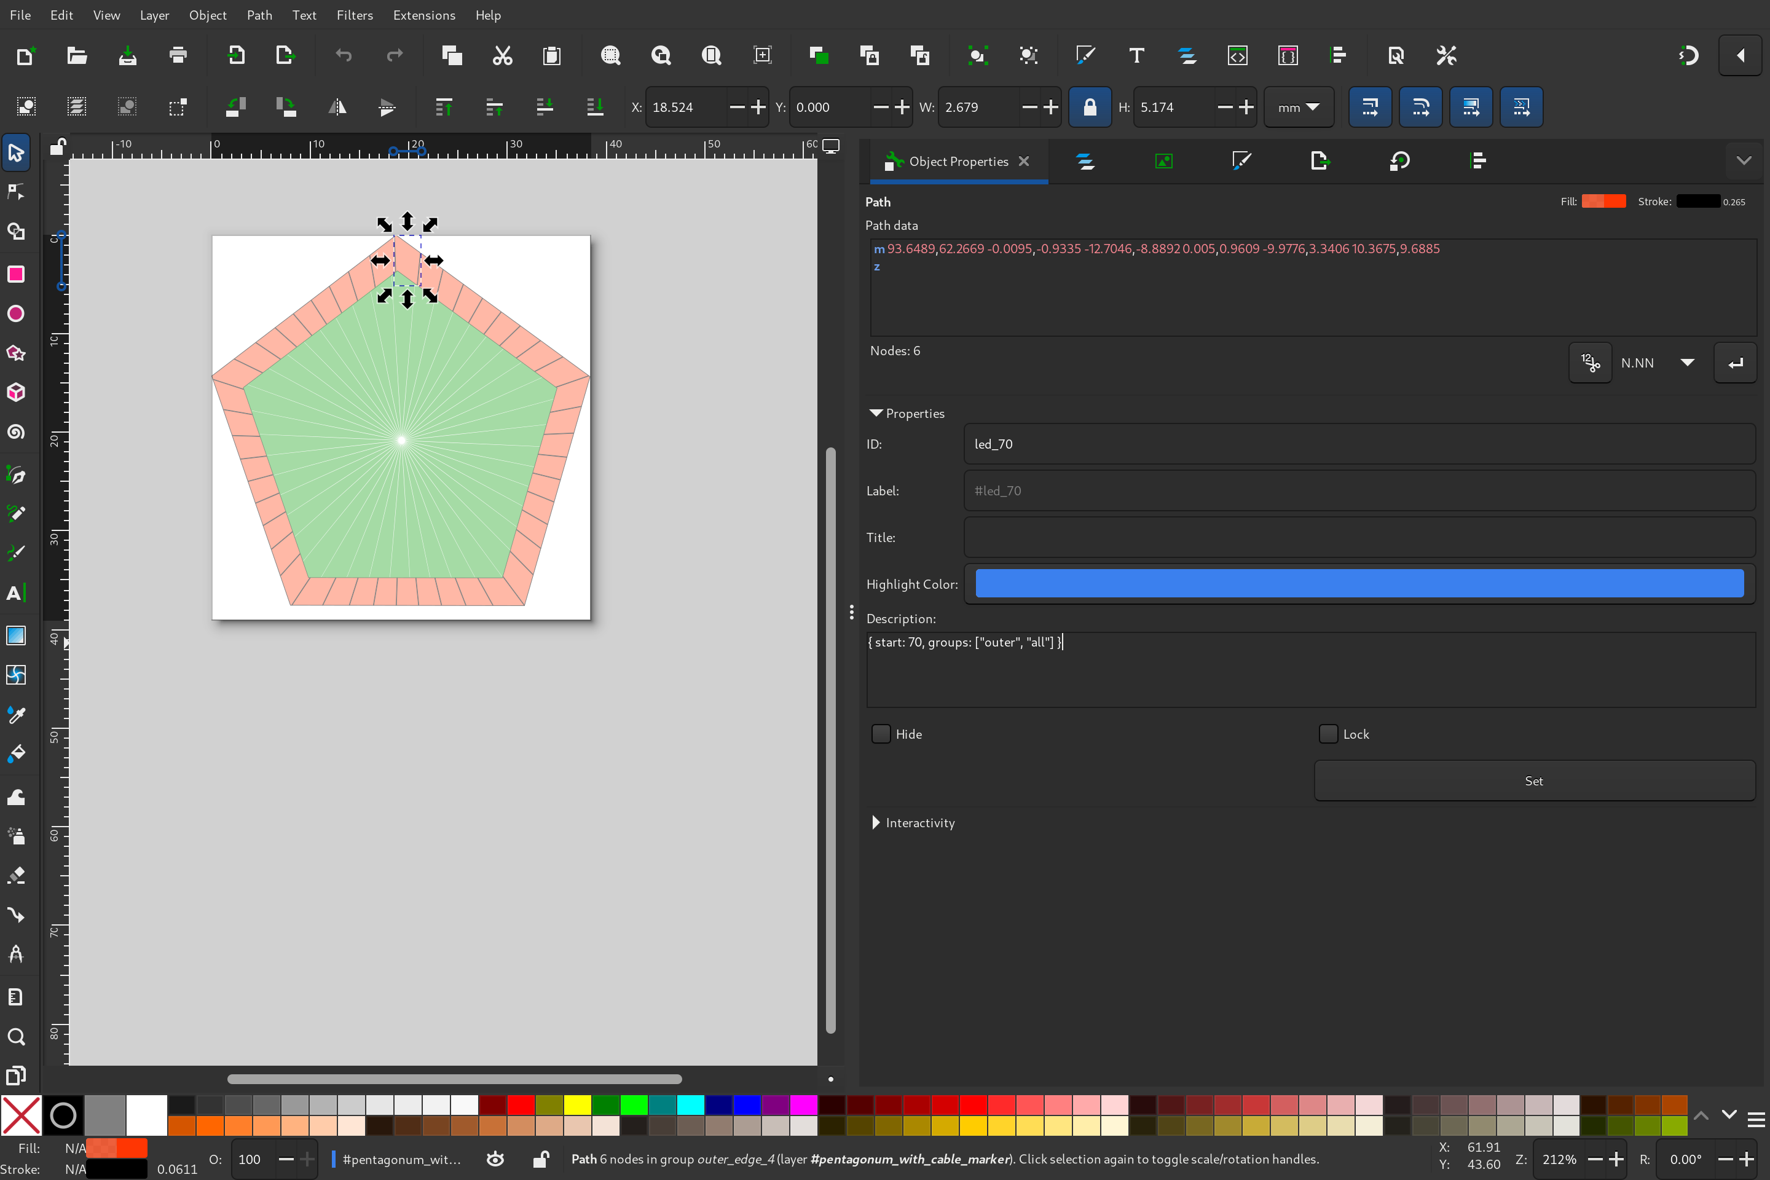Decrease the Width value
This screenshot has height=1180, width=1770.
1029,107
